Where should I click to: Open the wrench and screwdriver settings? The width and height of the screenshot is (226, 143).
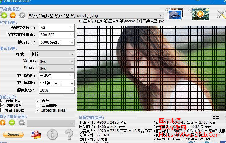tap(221, 14)
